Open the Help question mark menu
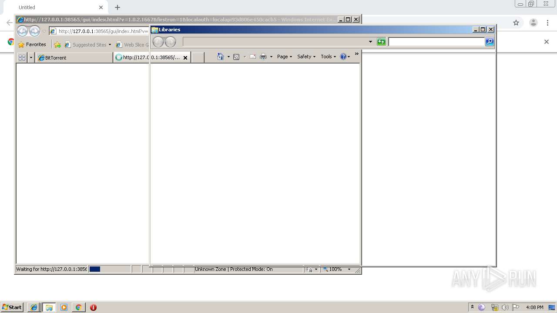This screenshot has height=313, width=557. click(345, 57)
